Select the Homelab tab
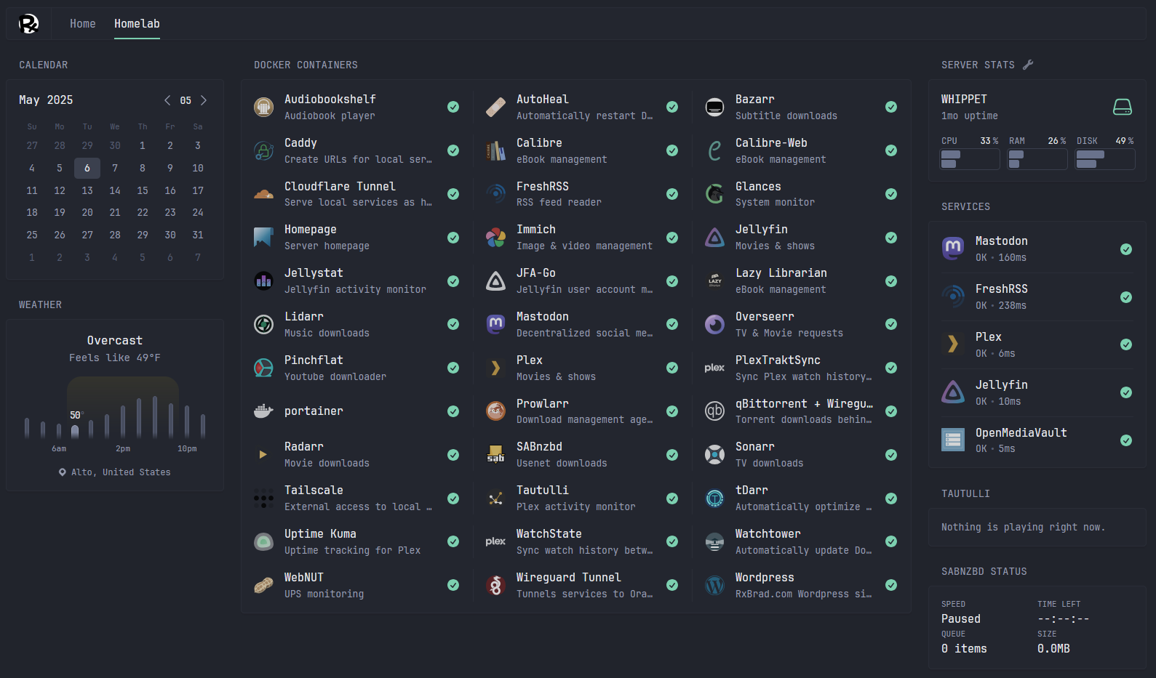The width and height of the screenshot is (1156, 678). coord(137,24)
